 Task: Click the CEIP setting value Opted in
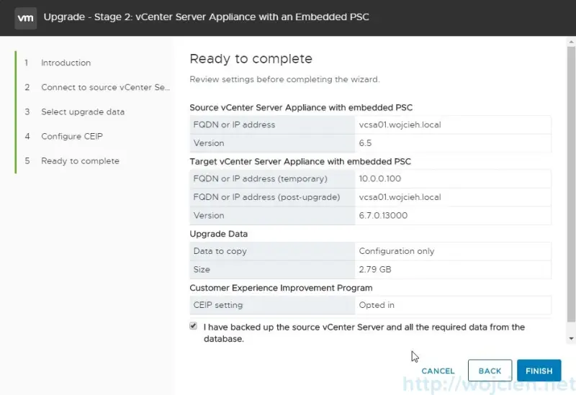point(377,305)
